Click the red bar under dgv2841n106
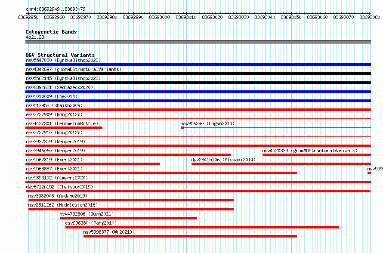Image resolution: width=383 pixels, height=253 pixels. pos(281,164)
